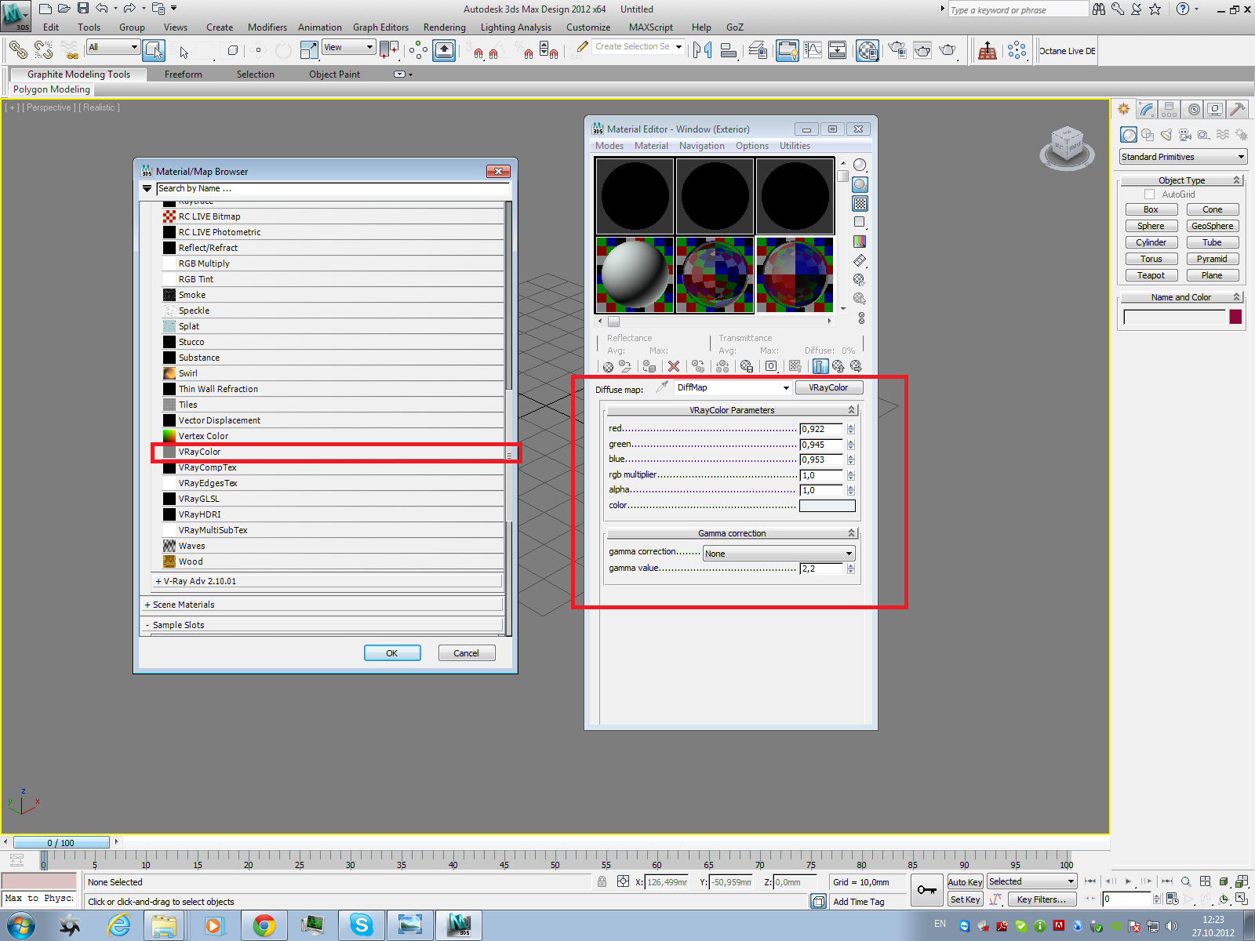Click the 0 / 100 time slider
The image size is (1255, 941).
point(61,843)
